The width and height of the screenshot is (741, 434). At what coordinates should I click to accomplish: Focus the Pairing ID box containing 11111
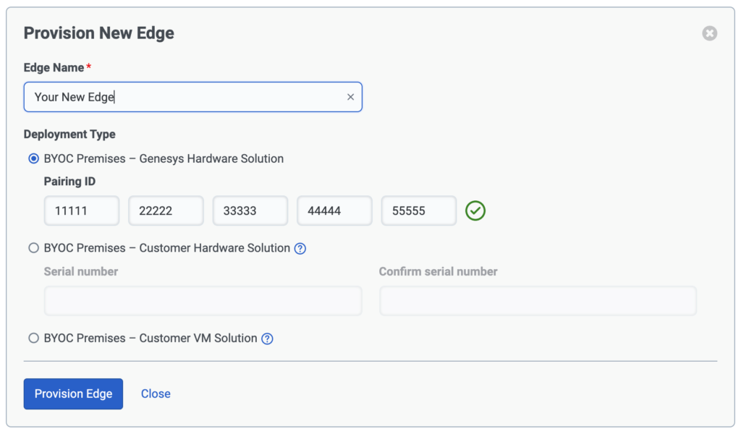pyautogui.click(x=81, y=210)
